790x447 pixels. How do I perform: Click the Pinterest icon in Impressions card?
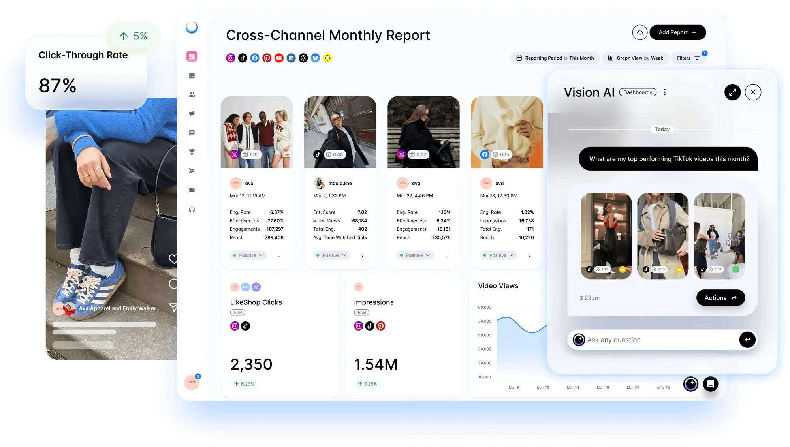tap(380, 326)
